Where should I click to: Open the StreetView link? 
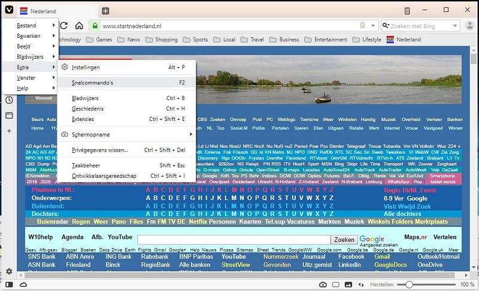click(235, 265)
